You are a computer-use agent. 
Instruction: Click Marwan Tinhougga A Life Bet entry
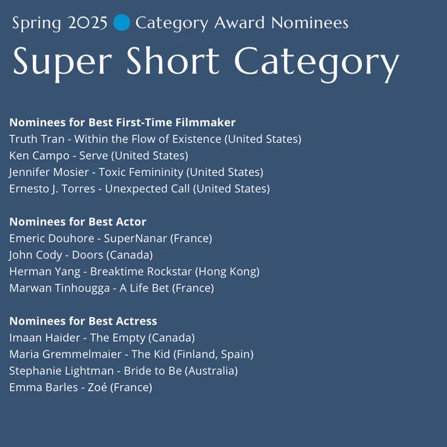point(112,288)
